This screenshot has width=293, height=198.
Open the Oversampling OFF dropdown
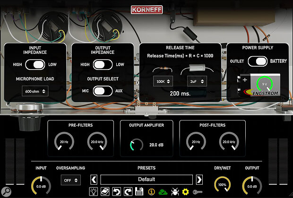click(x=71, y=180)
